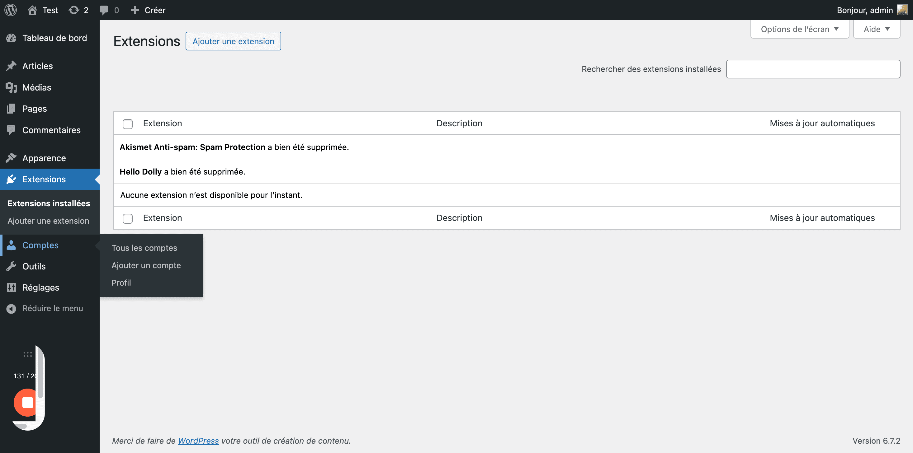
Task: Grab the recorder widget's dotted handle
Action: point(28,354)
